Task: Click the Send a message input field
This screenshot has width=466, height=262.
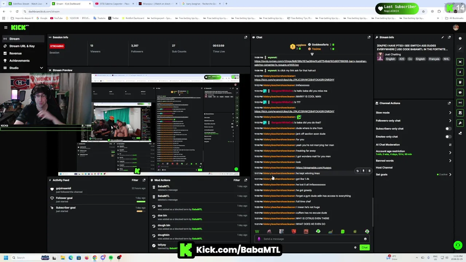Action: coord(312,239)
